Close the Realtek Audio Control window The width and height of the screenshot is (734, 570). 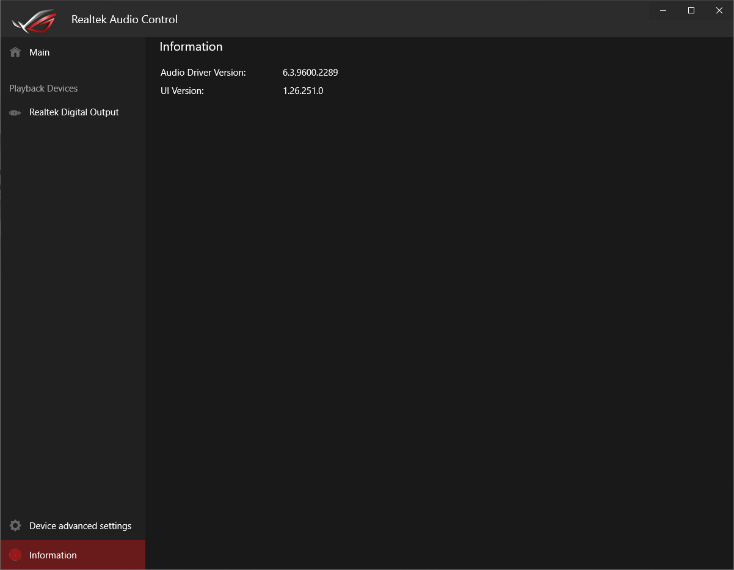719,10
